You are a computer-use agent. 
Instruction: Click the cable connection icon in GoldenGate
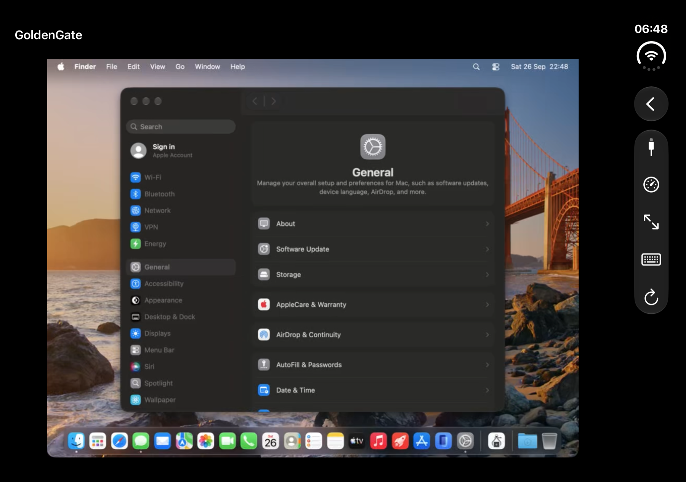point(651,147)
